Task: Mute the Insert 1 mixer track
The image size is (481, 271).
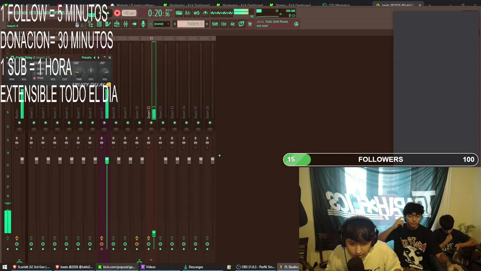Action: [34, 123]
